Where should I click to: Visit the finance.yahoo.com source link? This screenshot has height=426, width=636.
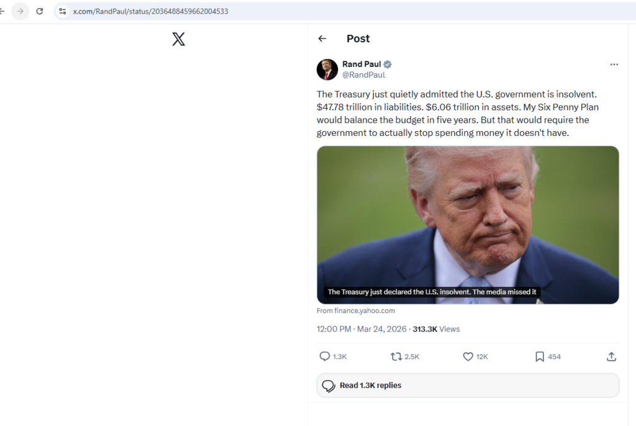[355, 310]
